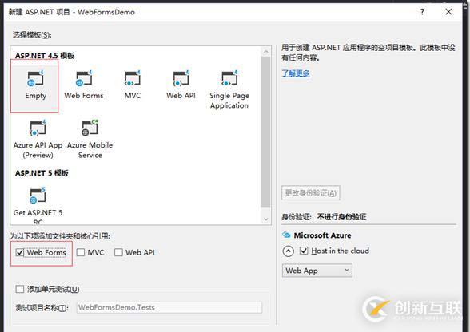This screenshot has width=470, height=332.
Task: Toggle the 添加单元测试 checkbox
Action: [x=20, y=289]
